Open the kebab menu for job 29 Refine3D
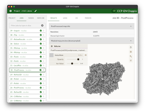The width and height of the screenshot is (145, 112). click(44, 75)
